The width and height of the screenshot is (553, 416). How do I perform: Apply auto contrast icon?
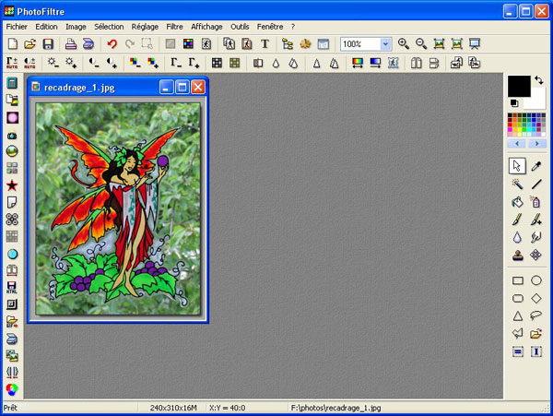[x=29, y=63]
